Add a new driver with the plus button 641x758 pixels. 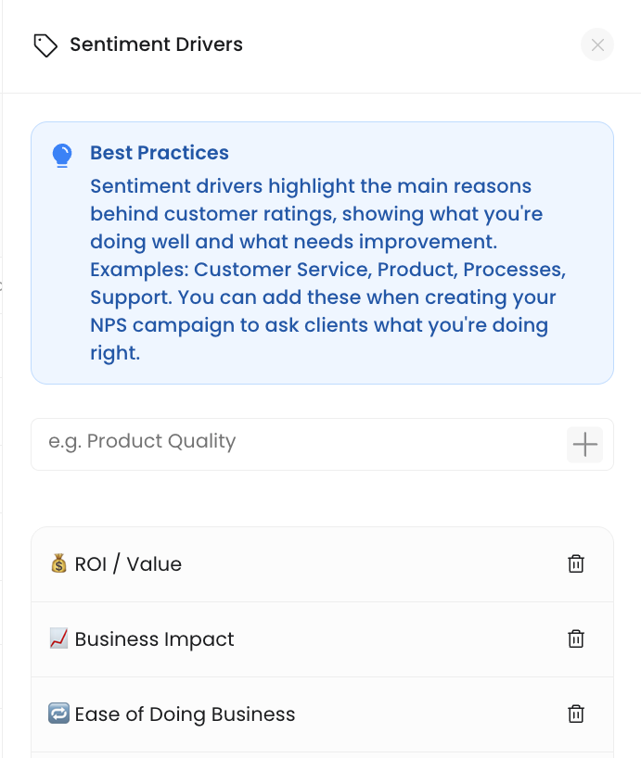click(584, 444)
